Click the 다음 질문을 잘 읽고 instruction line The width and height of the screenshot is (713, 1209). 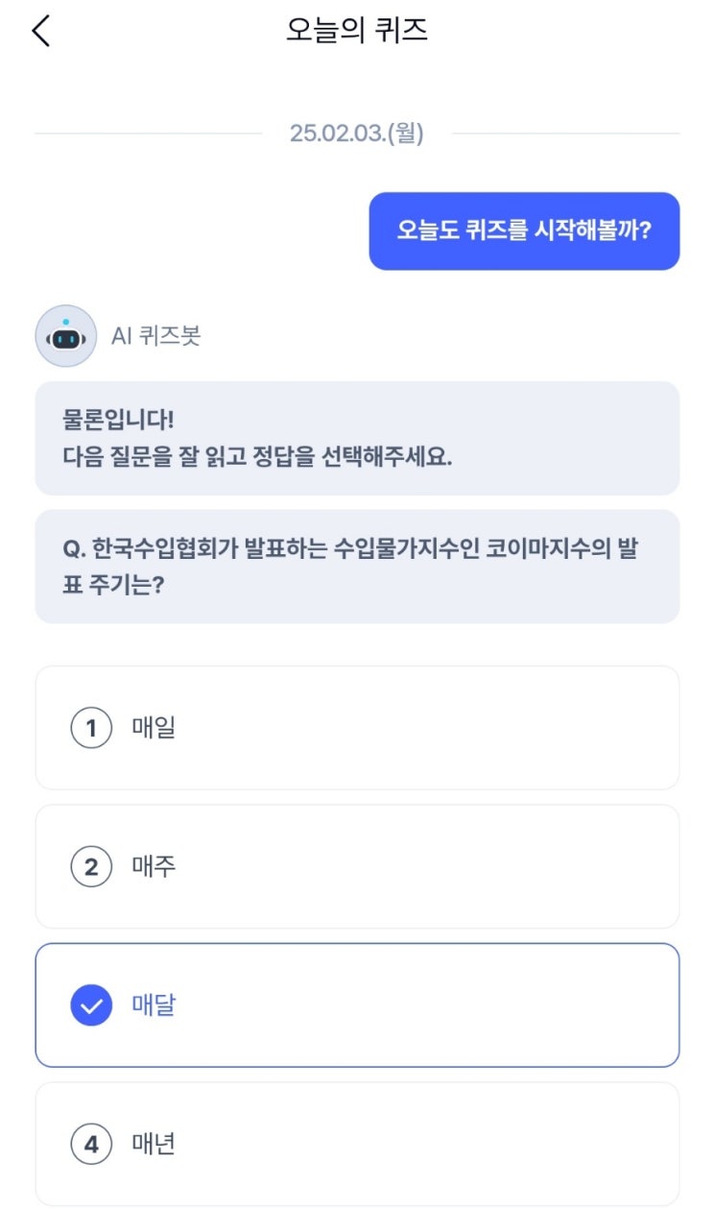coord(257,456)
